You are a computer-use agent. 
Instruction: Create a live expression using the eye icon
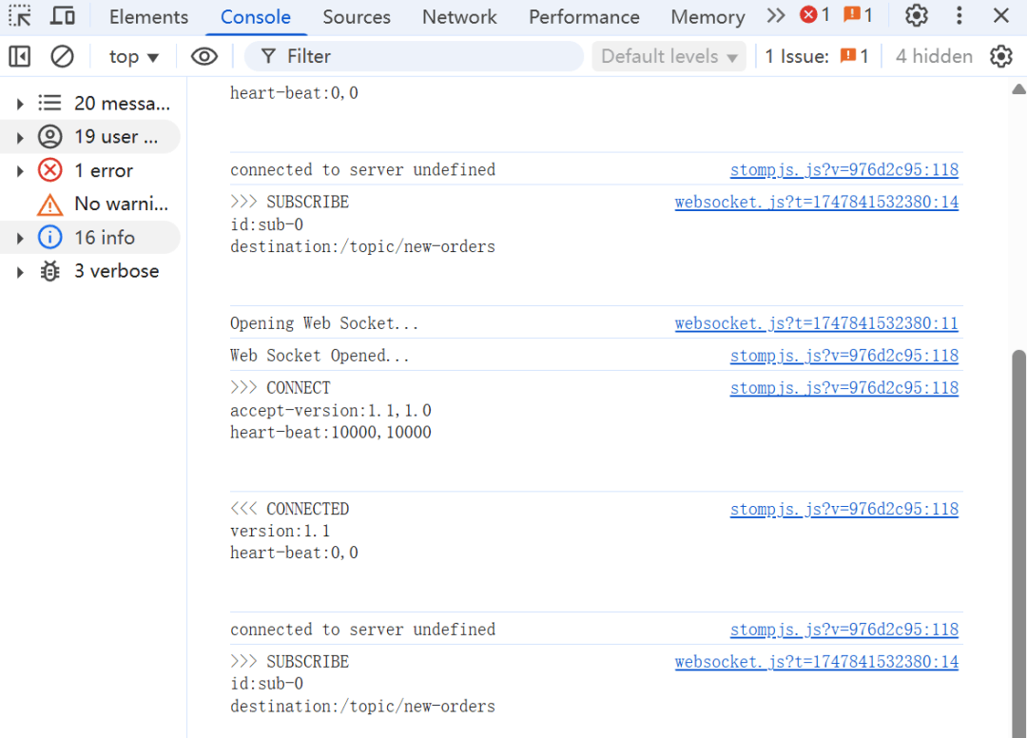[x=204, y=56]
